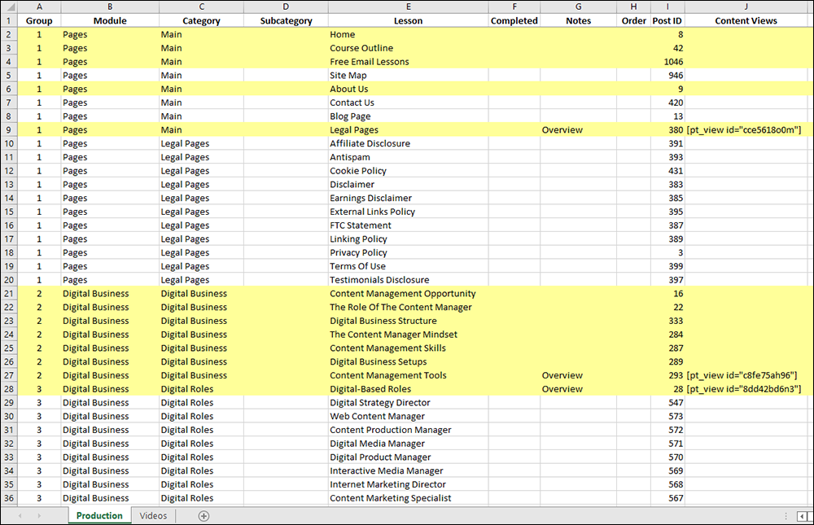Open the Videos sheet tab
Viewport: 814px width, 525px height.
153,516
